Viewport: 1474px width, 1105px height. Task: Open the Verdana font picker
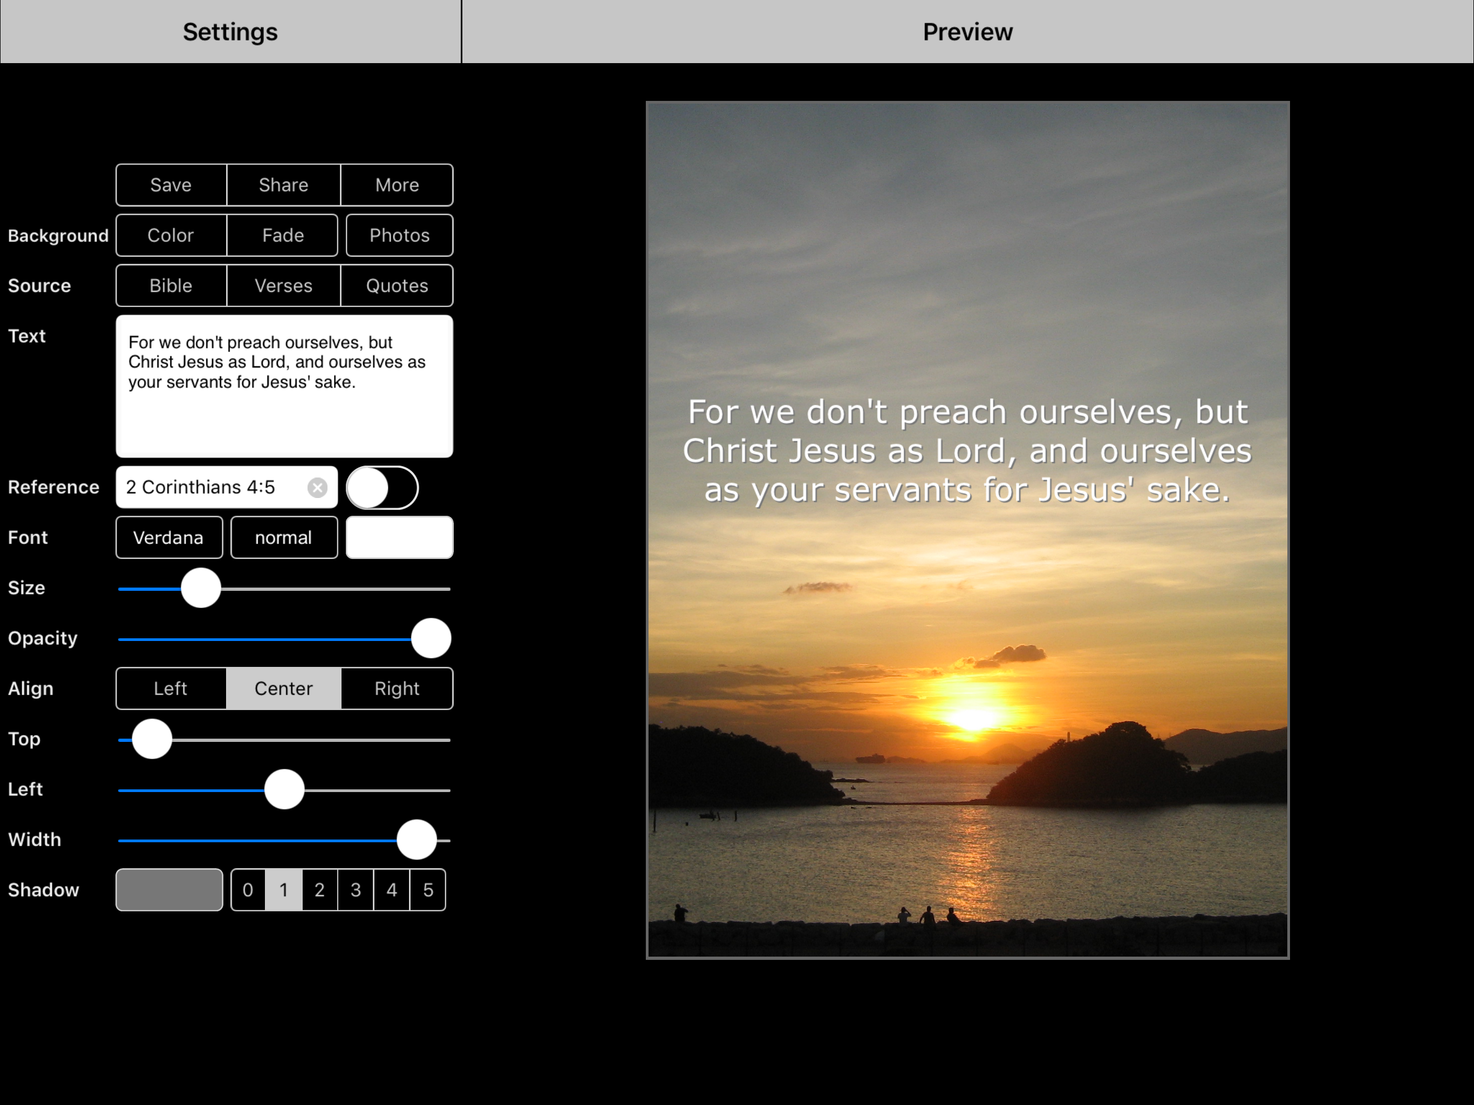pyautogui.click(x=169, y=538)
